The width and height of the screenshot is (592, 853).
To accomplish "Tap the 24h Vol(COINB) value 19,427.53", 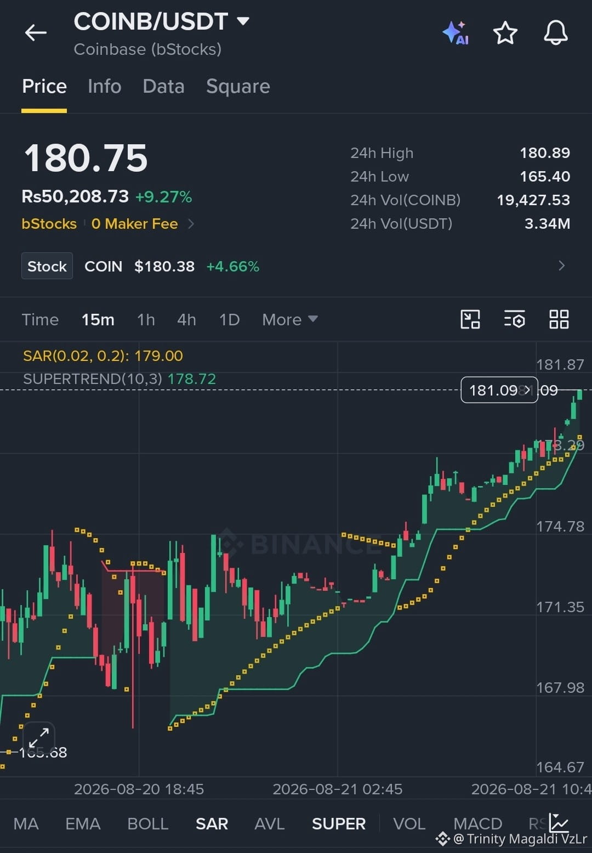I will point(533,200).
